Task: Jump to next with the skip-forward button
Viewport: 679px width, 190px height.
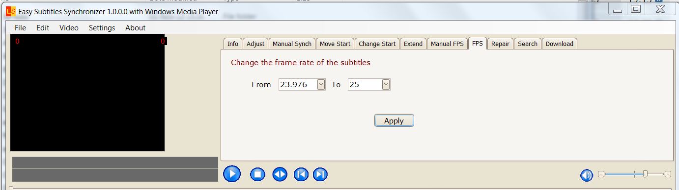Action: click(320, 174)
